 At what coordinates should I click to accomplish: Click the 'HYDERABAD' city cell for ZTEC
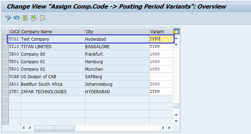(117, 92)
